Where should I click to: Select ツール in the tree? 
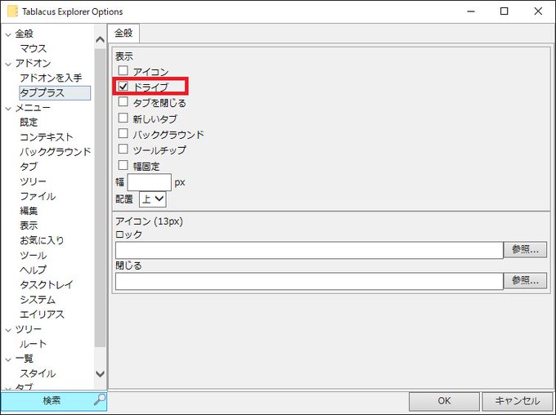33,255
